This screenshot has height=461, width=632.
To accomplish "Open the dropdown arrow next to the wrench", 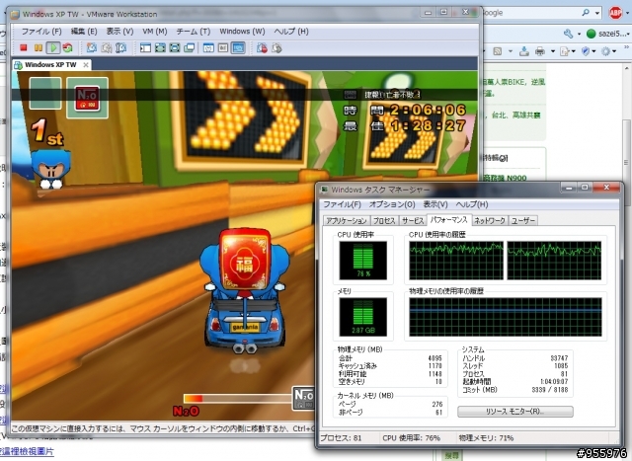I will tap(579, 34).
